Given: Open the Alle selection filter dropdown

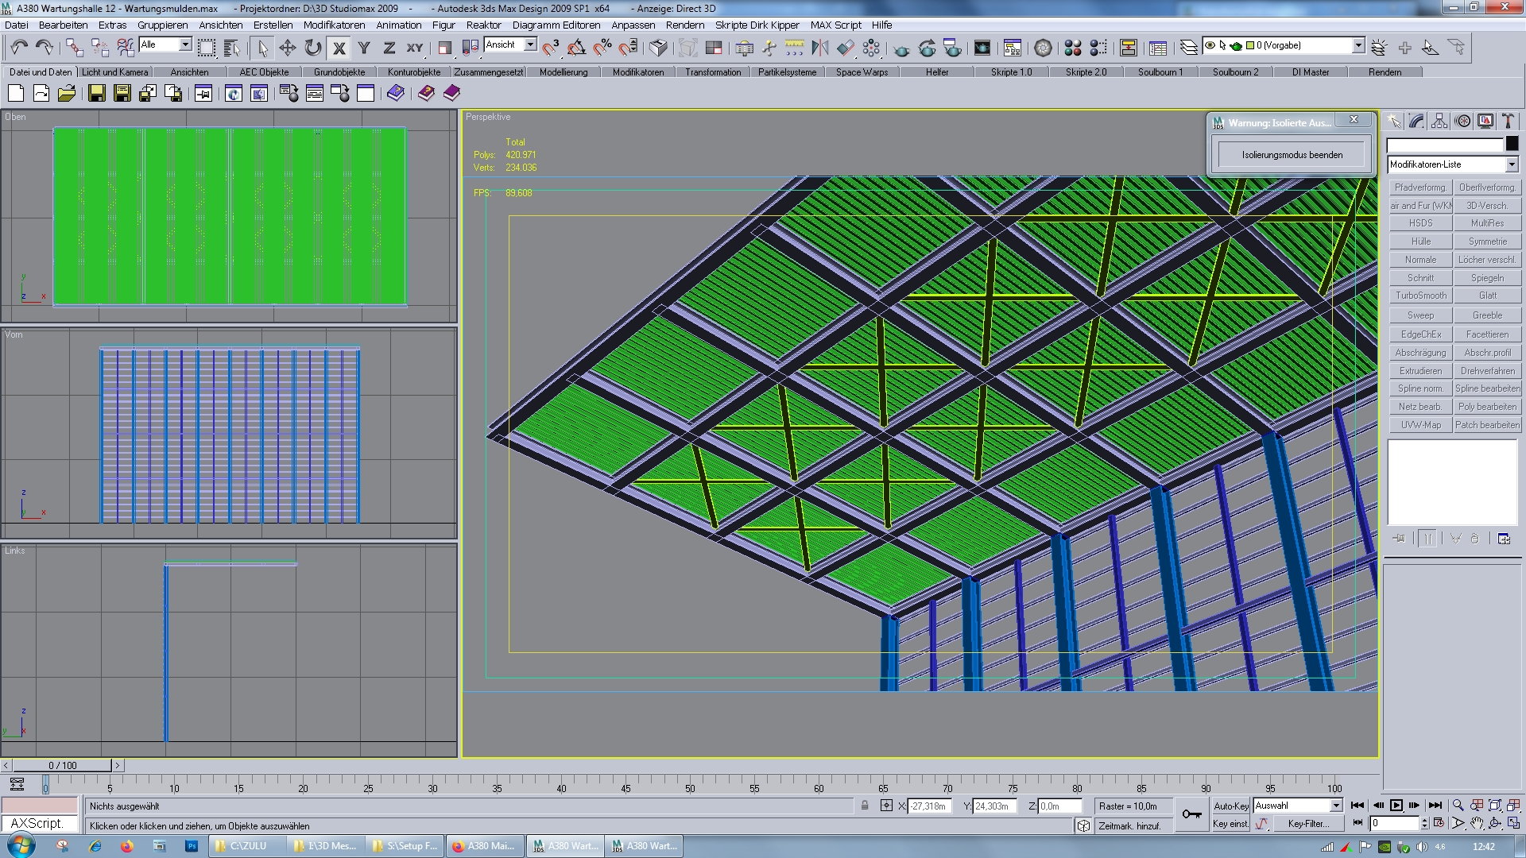Looking at the screenshot, I should (x=184, y=44).
